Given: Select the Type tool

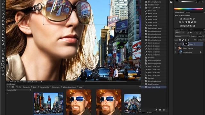Looking at the screenshot, I should point(3,48).
